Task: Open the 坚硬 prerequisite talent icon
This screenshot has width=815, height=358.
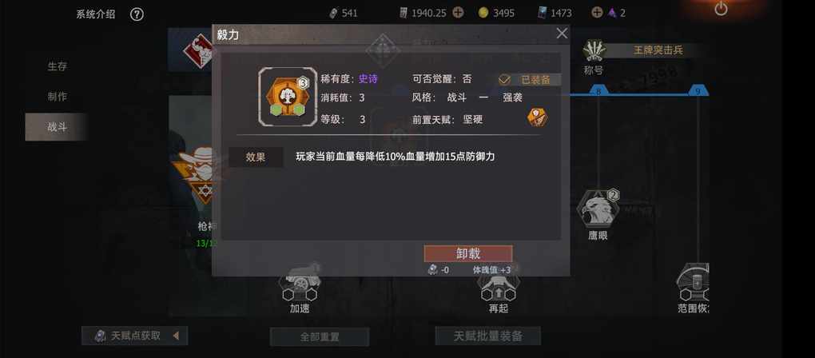Action: click(537, 117)
